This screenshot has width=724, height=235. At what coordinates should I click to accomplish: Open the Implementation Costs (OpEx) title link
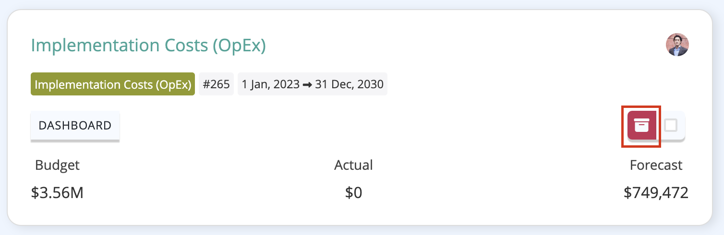[148, 46]
